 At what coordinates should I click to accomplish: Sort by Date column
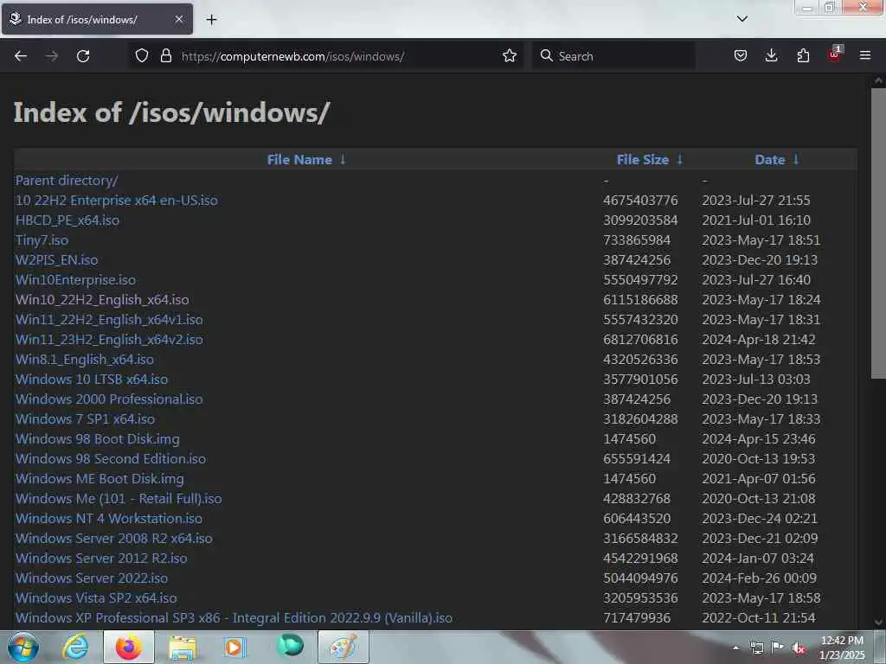pos(777,160)
